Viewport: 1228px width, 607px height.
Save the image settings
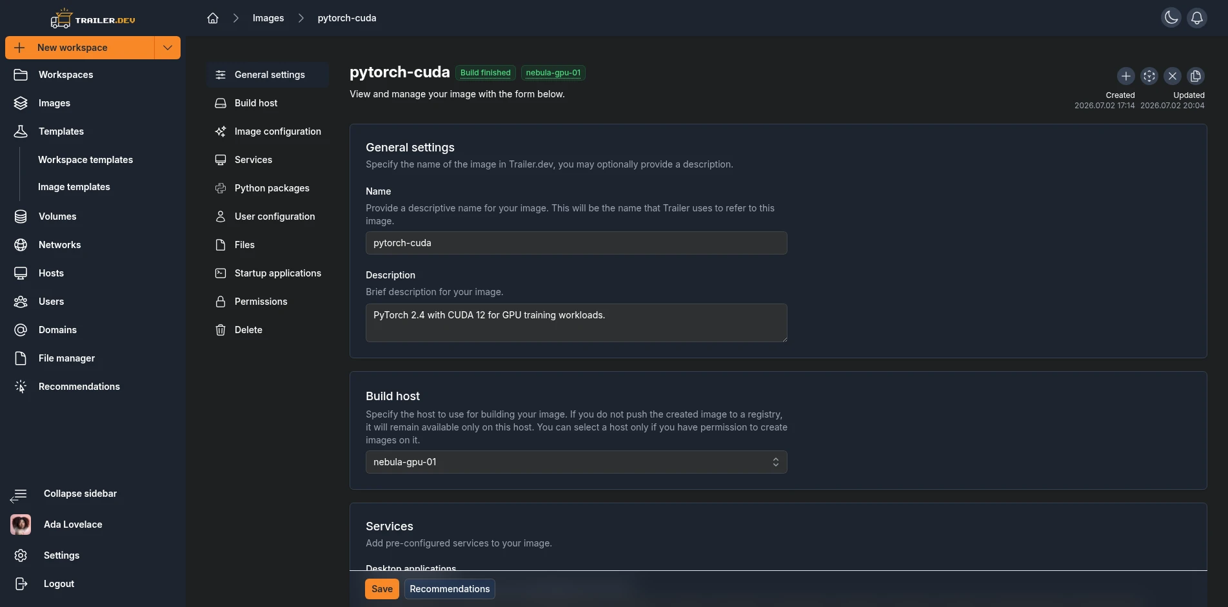click(382, 589)
